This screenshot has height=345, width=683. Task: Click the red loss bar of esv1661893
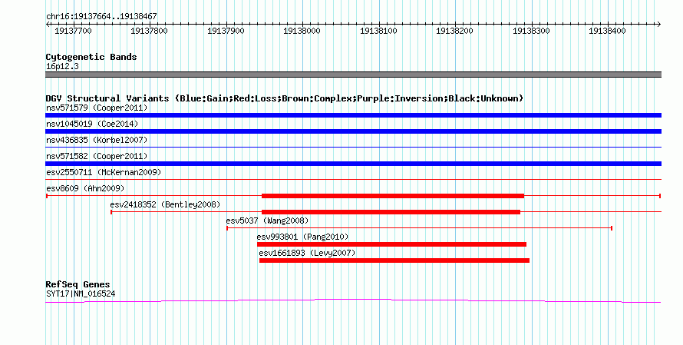tap(394, 260)
